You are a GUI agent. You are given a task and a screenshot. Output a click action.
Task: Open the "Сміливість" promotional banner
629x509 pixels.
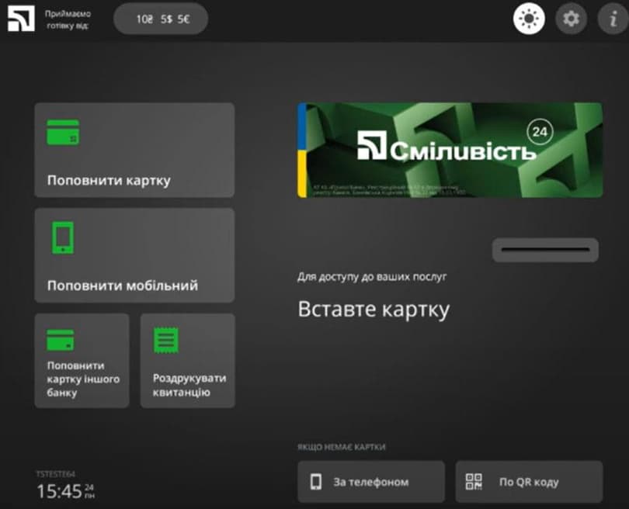click(450, 150)
